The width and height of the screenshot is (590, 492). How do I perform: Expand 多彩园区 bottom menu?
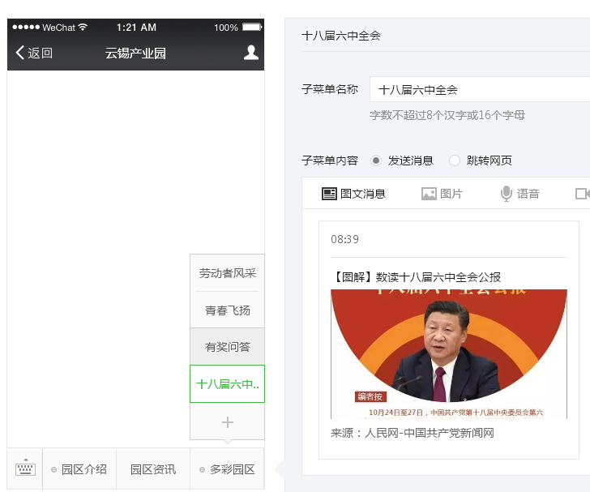[x=227, y=469]
